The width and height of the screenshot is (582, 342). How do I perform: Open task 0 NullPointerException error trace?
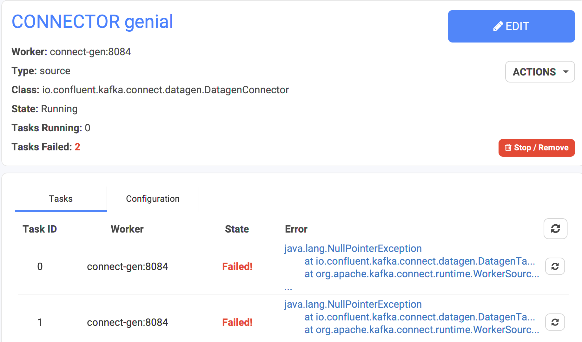click(x=353, y=248)
